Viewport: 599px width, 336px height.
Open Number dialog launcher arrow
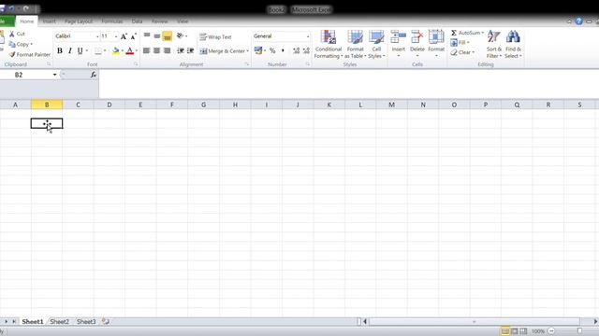coord(308,64)
